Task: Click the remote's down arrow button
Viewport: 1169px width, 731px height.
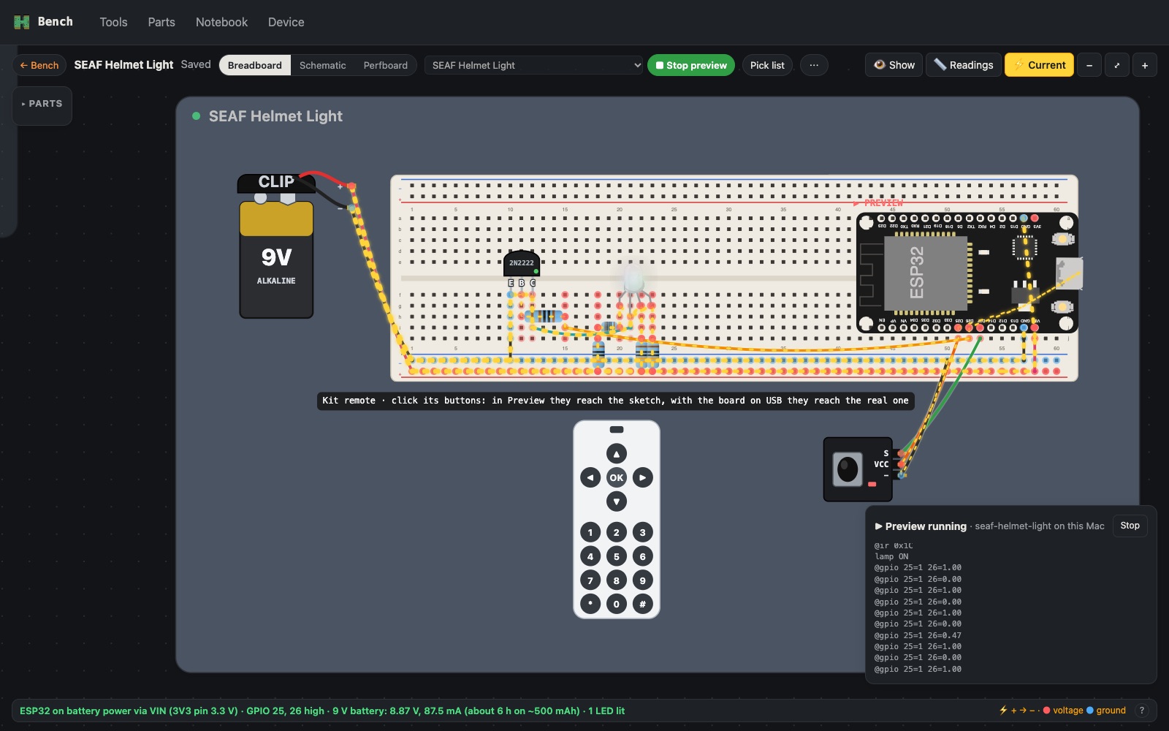Action: (x=617, y=501)
